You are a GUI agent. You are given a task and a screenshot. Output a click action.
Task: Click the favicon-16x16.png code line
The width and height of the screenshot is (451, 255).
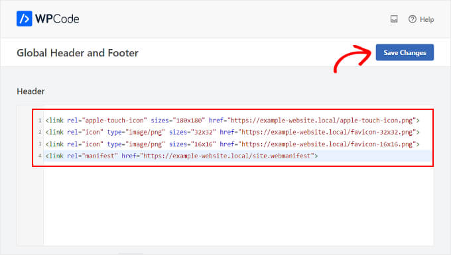point(232,144)
